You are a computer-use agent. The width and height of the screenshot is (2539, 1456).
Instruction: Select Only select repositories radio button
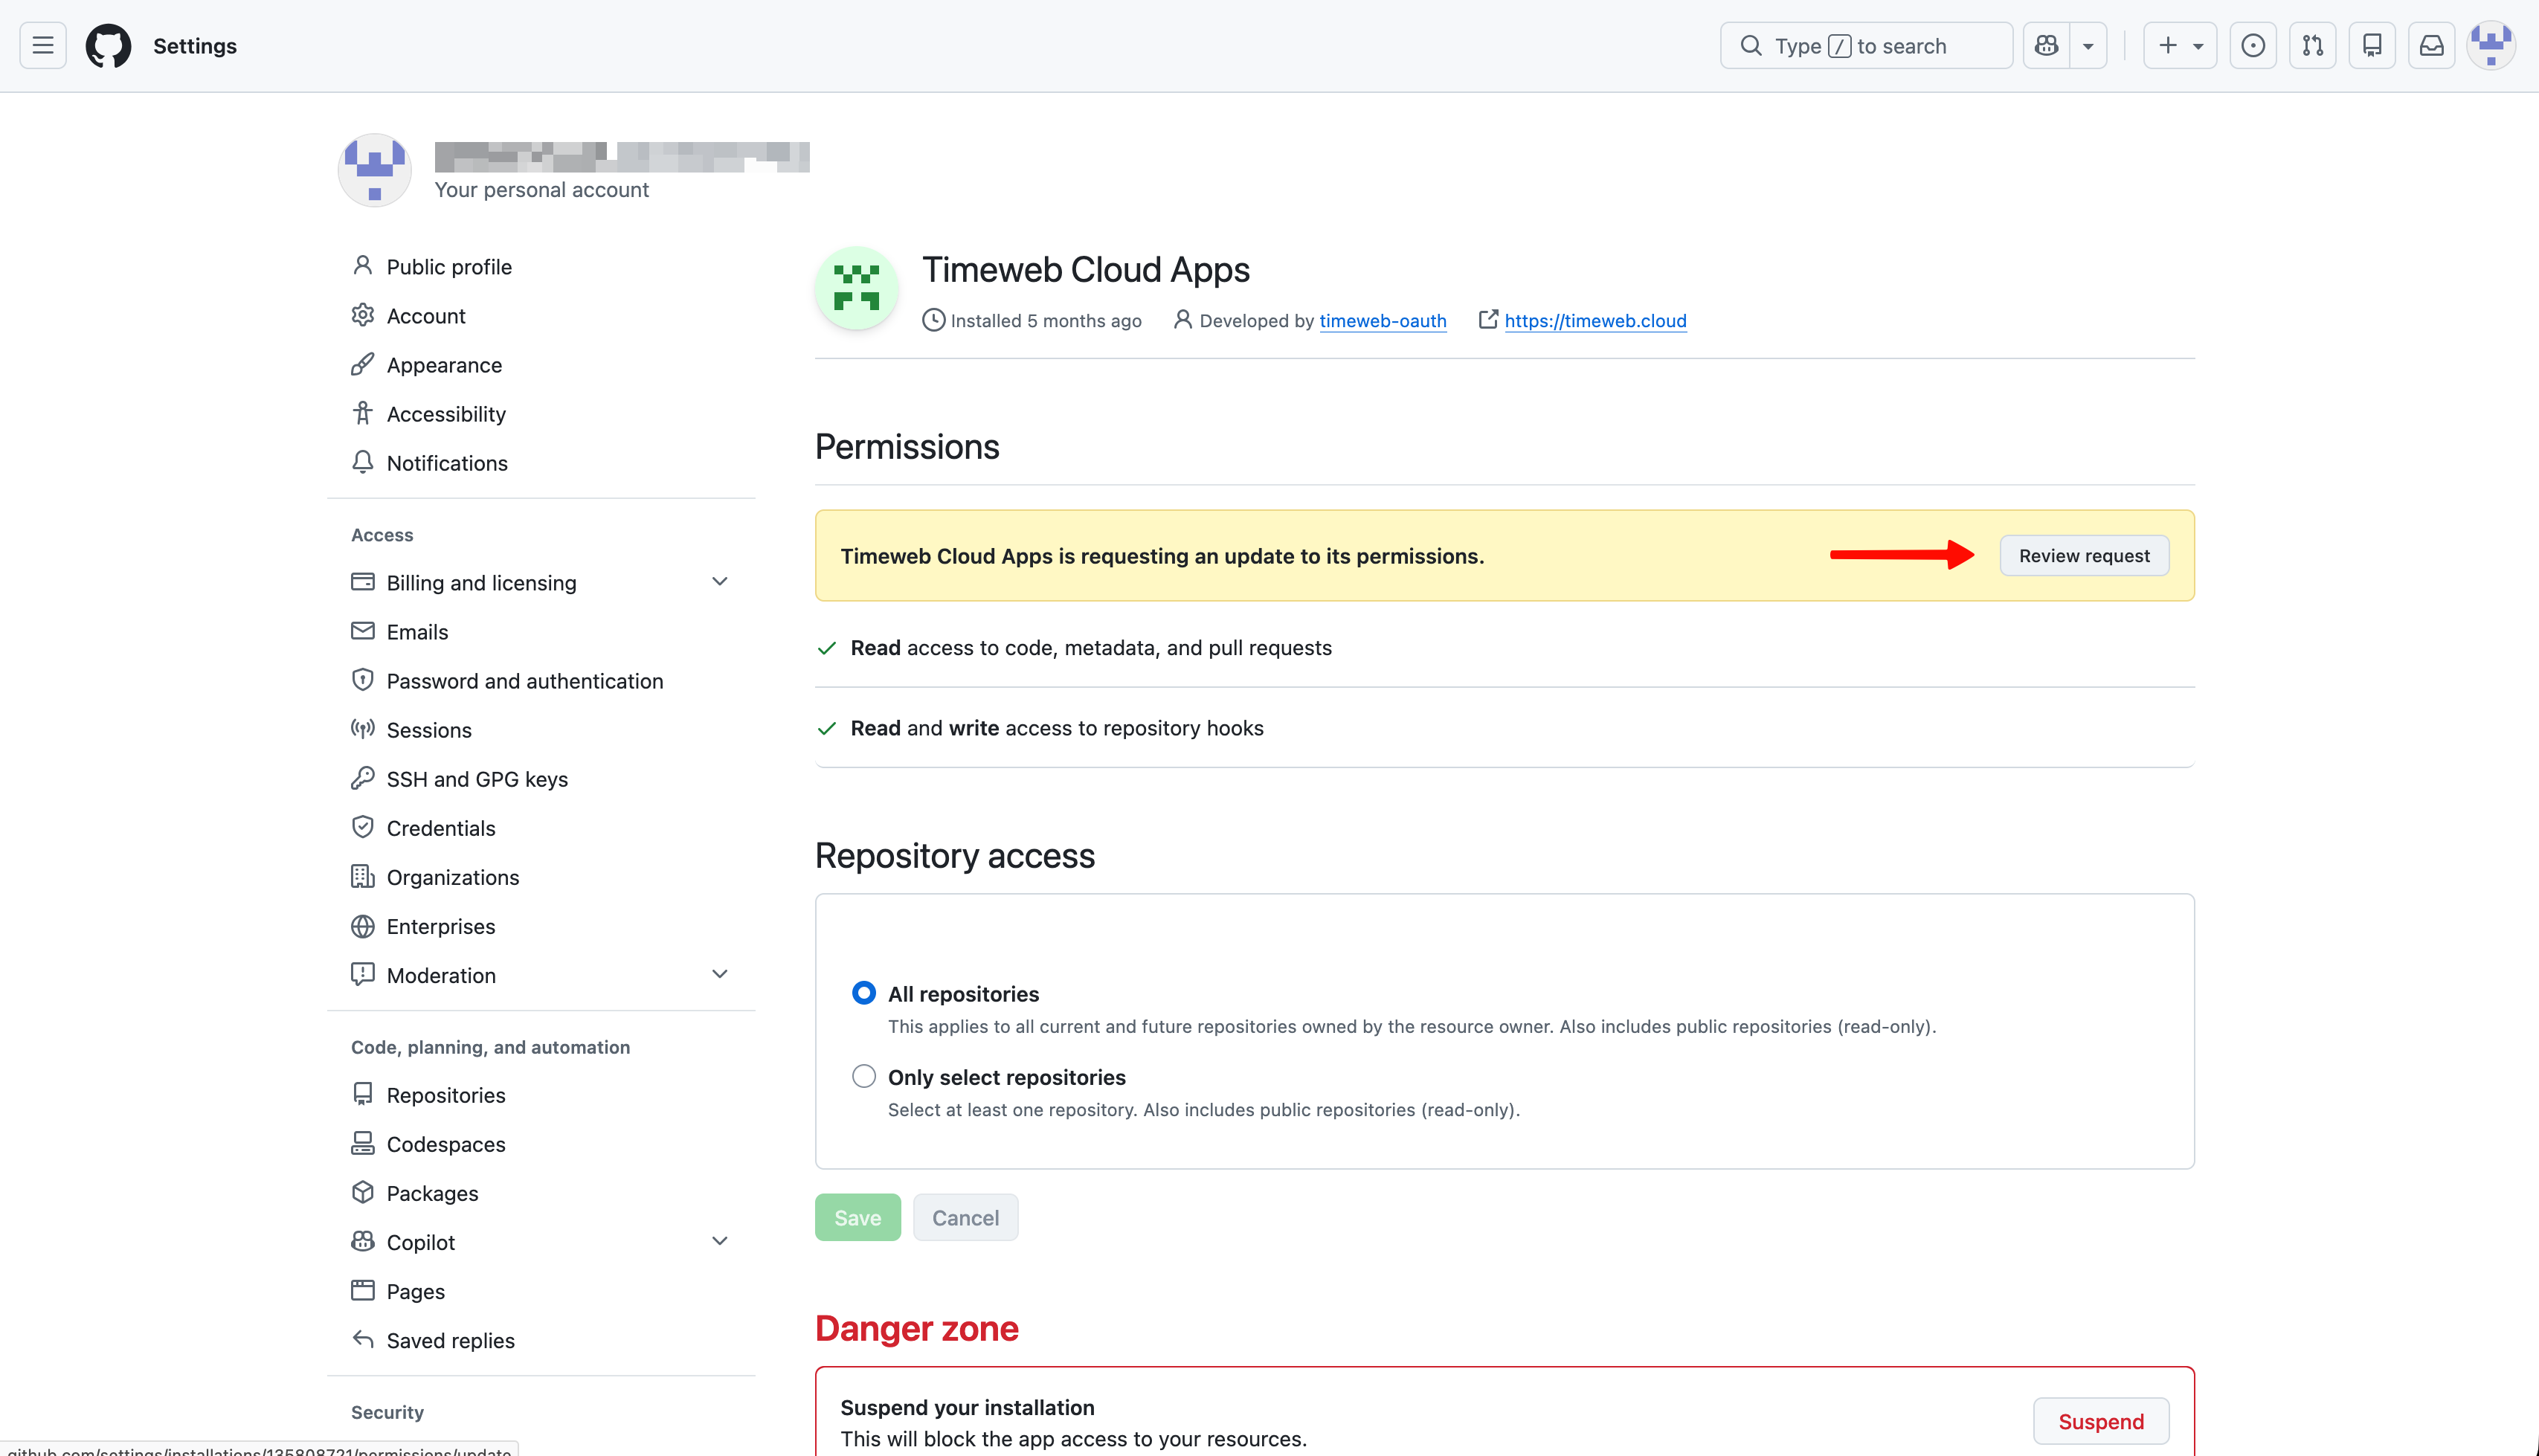click(864, 1076)
